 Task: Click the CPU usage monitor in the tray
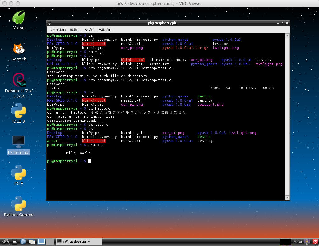285,242
